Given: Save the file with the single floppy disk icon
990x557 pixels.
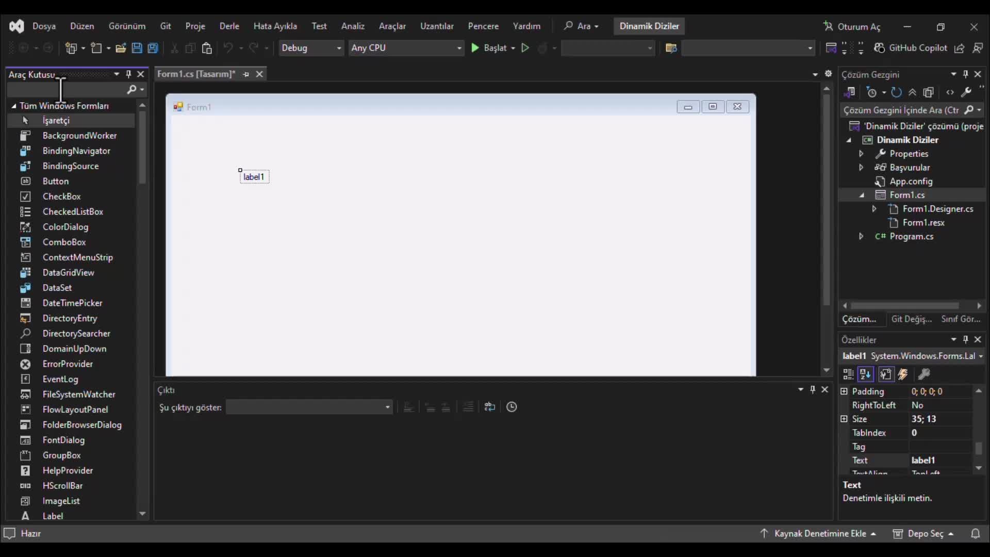Looking at the screenshot, I should (x=137, y=48).
